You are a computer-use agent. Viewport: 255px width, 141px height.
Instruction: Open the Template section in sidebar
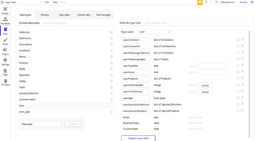pos(5,82)
